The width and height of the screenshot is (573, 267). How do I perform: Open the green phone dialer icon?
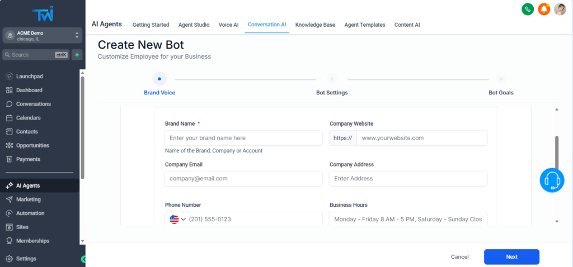point(528,9)
